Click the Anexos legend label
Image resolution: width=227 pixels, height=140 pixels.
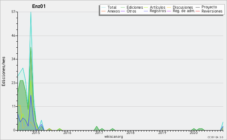113,11
